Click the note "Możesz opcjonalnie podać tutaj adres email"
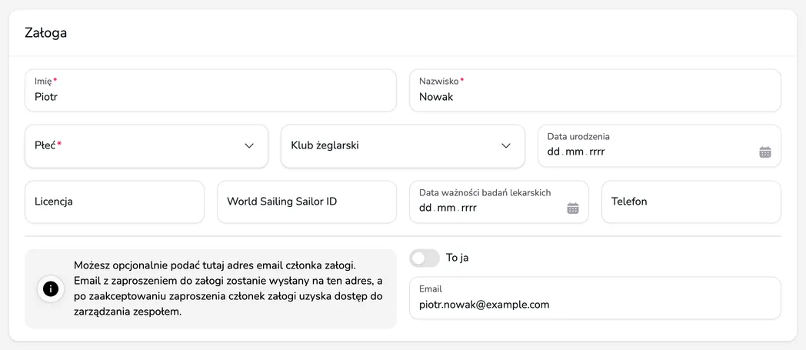Screen dimensions: 806x350 point(228,288)
